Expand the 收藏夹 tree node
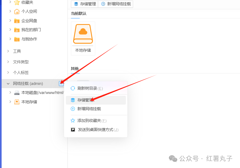Viewport: 240px width, 168px height. click(x=10, y=2)
